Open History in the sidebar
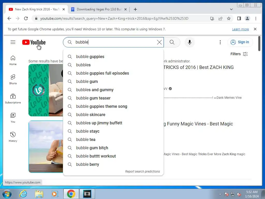The image size is (265, 199). click(13, 137)
